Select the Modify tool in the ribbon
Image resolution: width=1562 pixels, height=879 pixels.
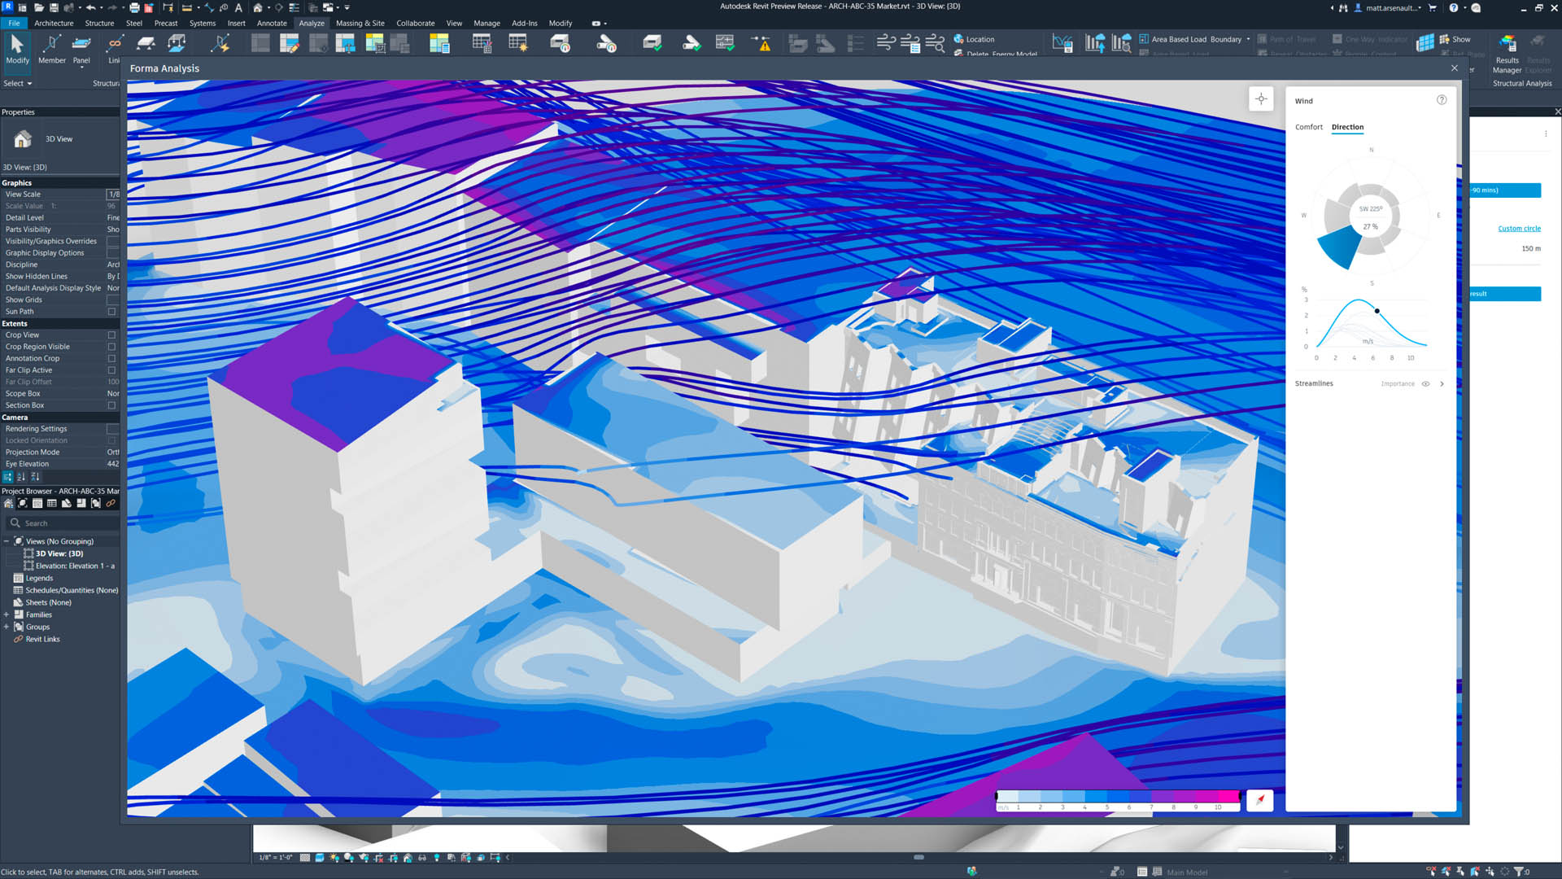click(x=16, y=50)
